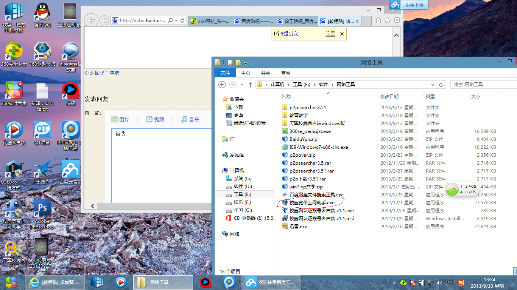
Task: Open the 查看 ribbon tab in Explorer
Action: (x=286, y=73)
